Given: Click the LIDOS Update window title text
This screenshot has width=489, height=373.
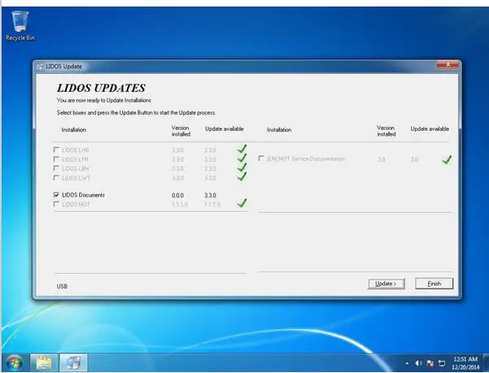Looking at the screenshot, I should (x=64, y=67).
